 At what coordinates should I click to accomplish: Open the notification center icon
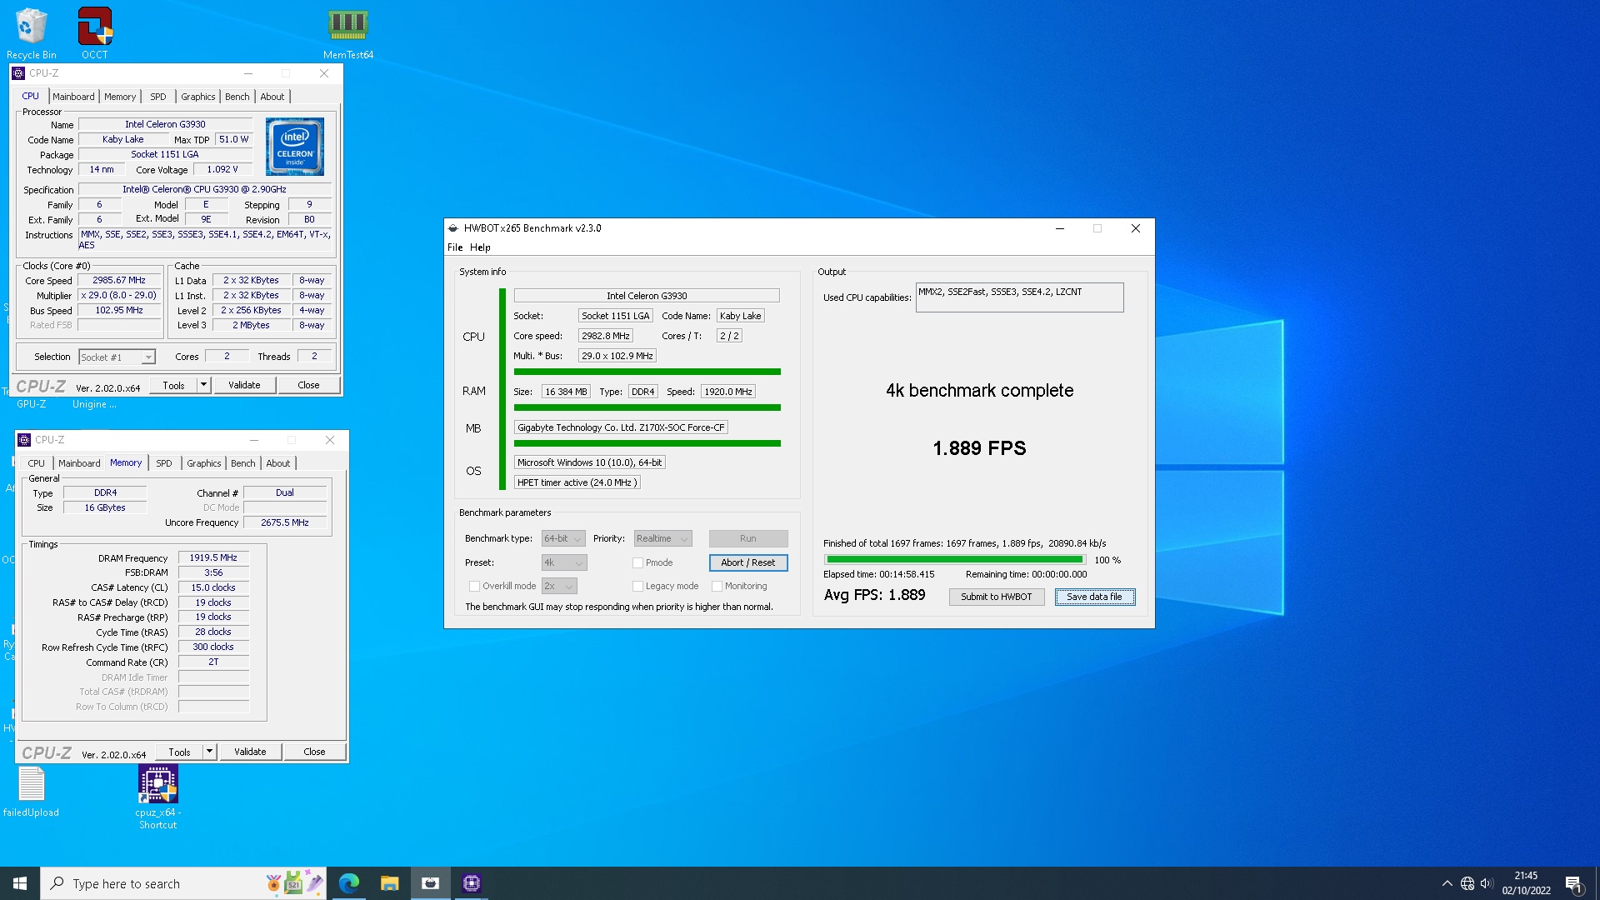click(x=1574, y=883)
